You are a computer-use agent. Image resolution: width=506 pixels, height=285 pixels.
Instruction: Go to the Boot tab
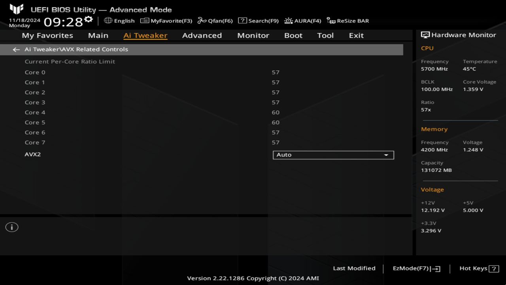click(x=293, y=36)
